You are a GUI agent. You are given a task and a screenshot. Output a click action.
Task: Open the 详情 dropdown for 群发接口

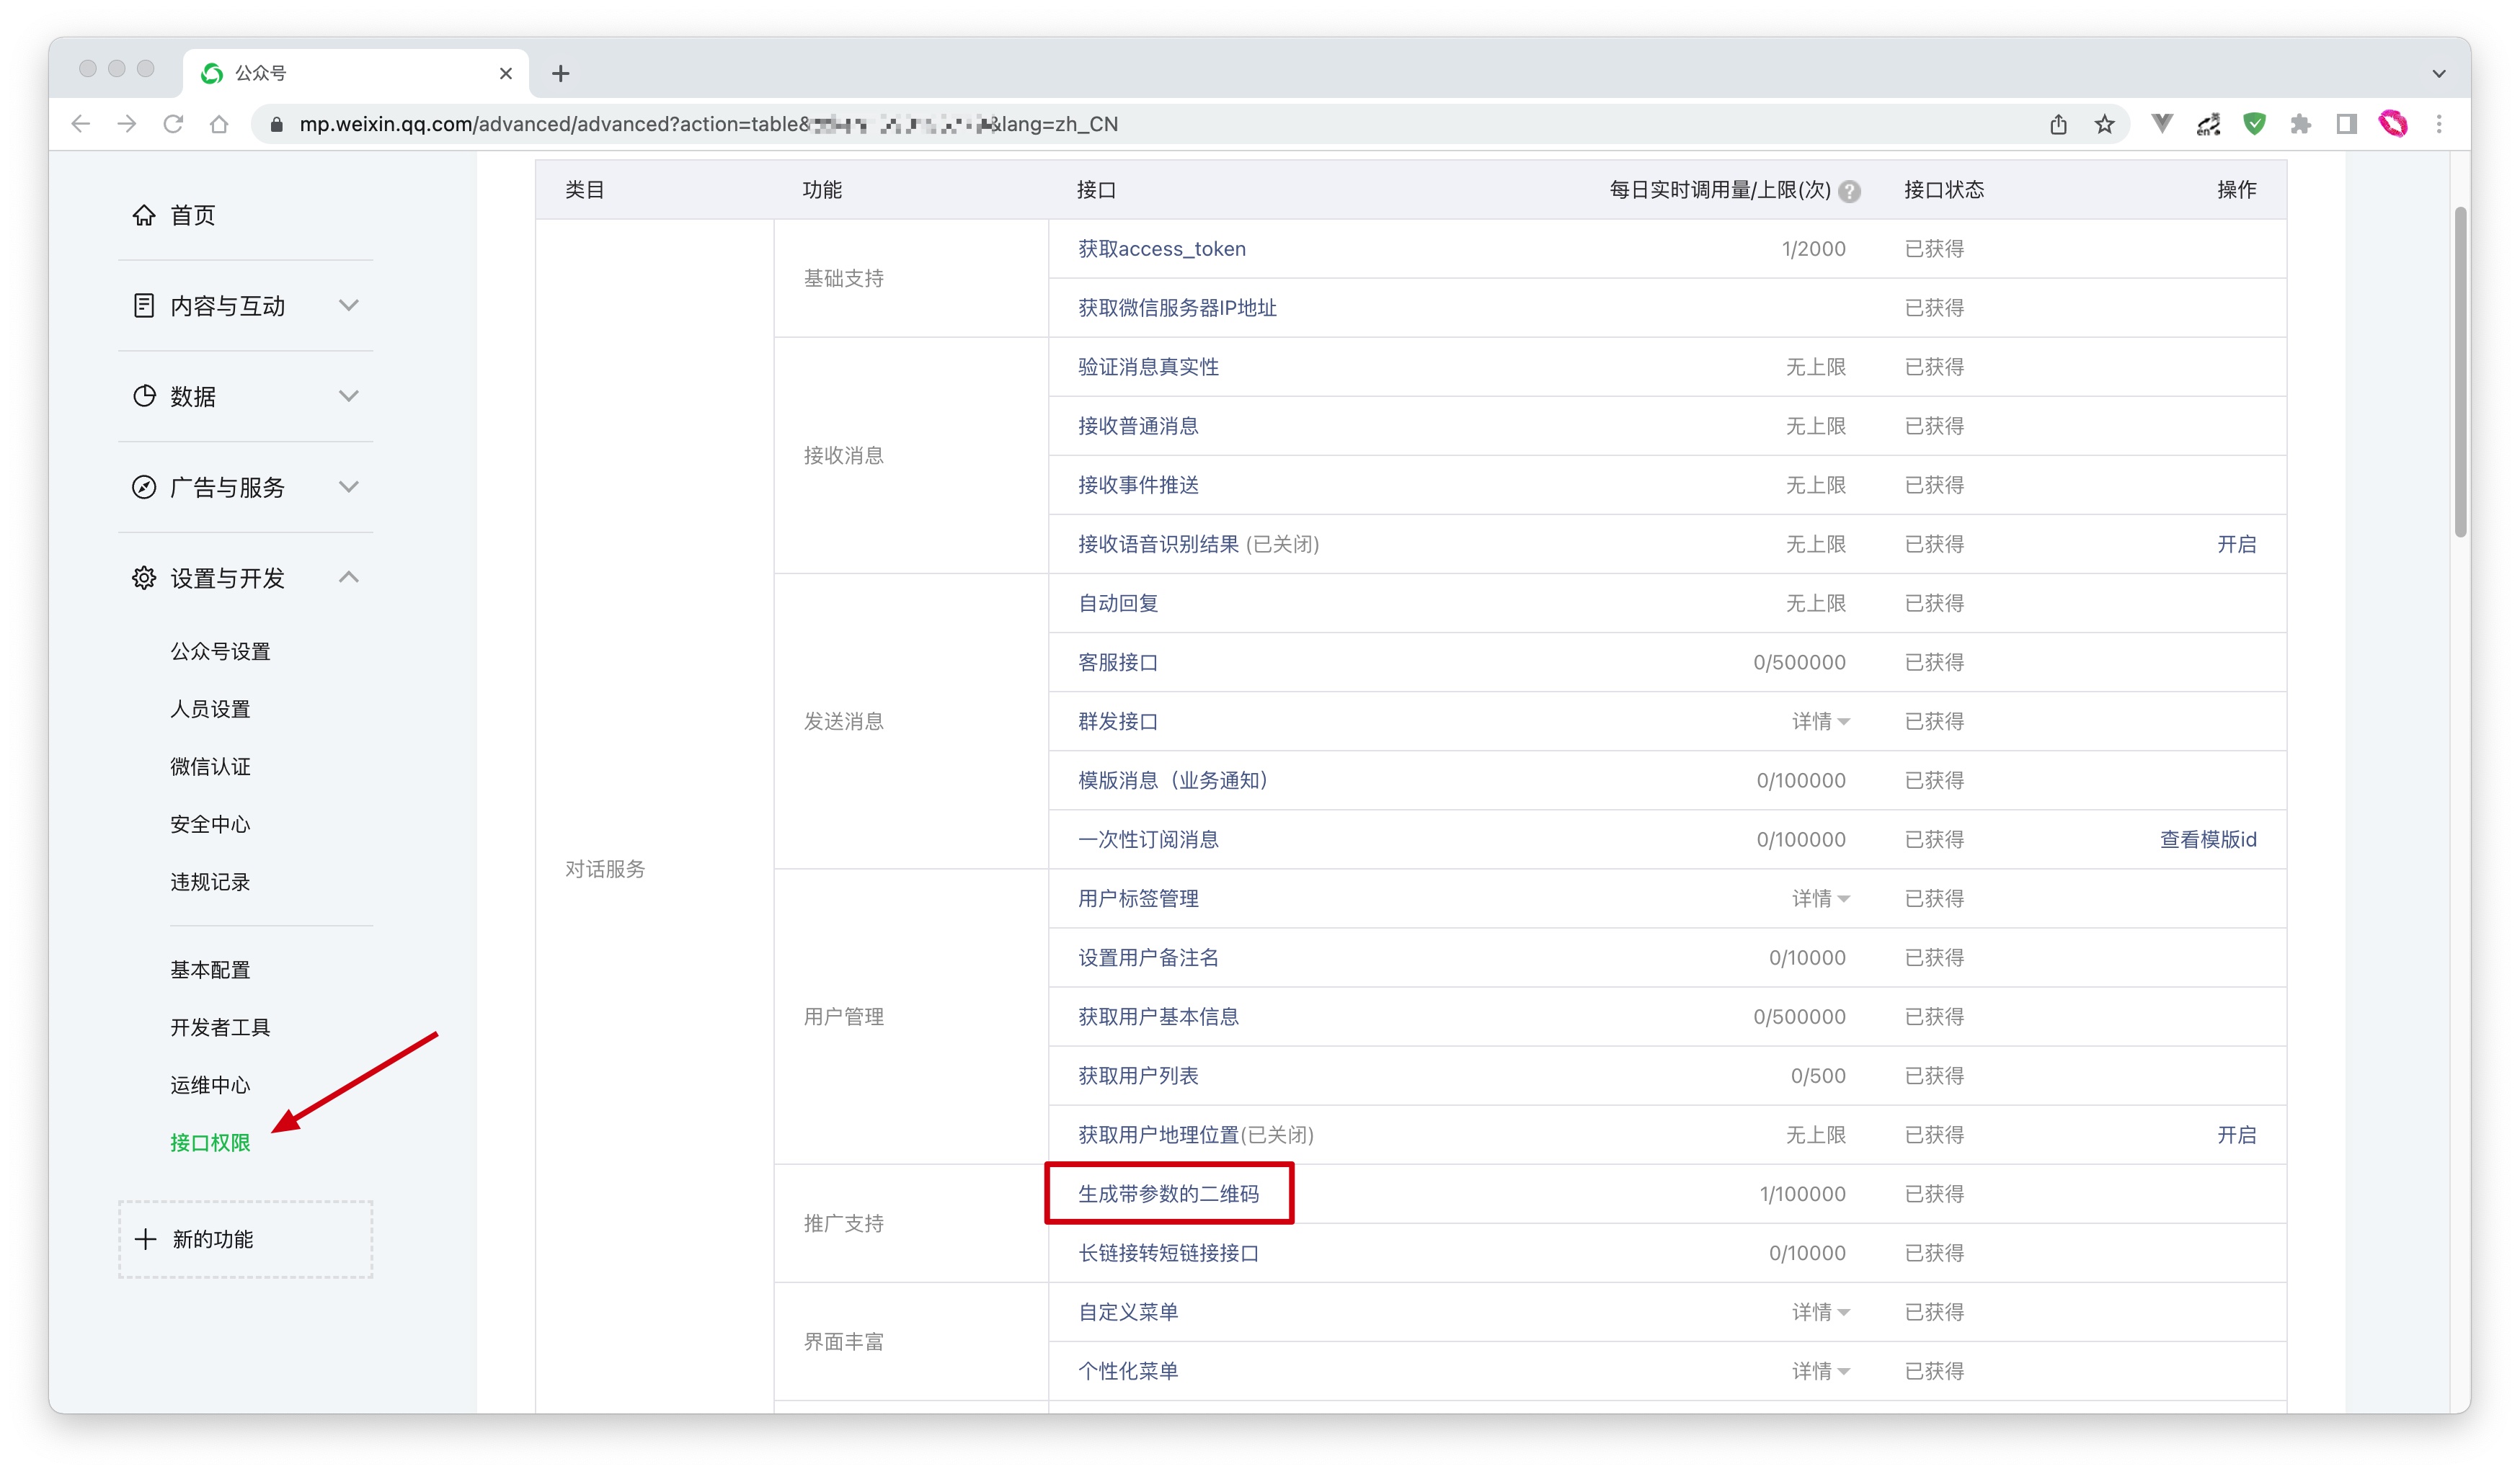[x=1820, y=721]
